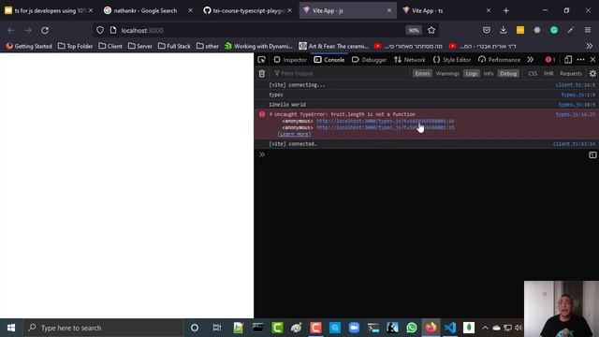This screenshot has width=599, height=337.
Task: Toggle the Warnings filter in console
Action: 447,73
